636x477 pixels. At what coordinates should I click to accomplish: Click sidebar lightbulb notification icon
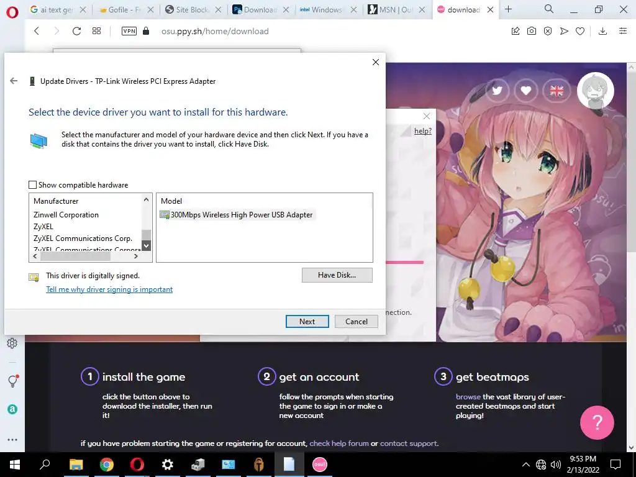(x=12, y=381)
